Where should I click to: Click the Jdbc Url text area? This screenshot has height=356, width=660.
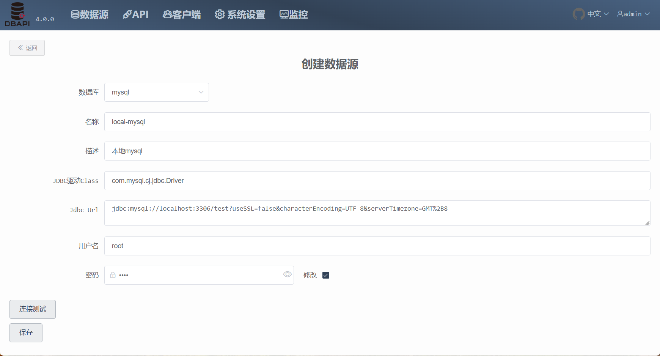(377, 213)
